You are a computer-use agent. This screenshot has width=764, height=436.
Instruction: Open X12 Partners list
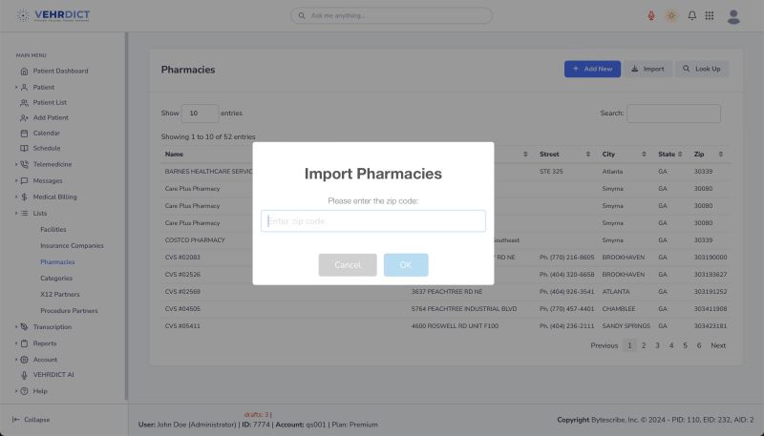[60, 295]
